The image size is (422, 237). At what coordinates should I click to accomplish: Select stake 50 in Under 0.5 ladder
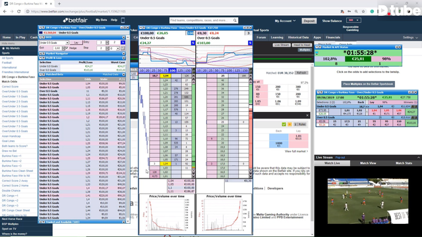160,70
